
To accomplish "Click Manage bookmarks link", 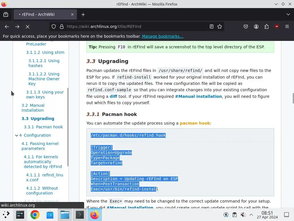I will 163,36.
